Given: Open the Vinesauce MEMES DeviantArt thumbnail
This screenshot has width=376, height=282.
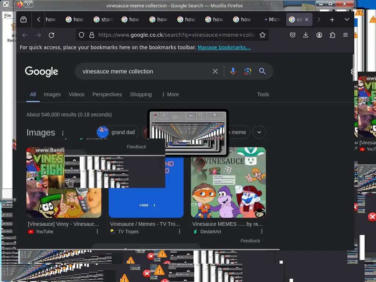Looking at the screenshot, I should 228,182.
